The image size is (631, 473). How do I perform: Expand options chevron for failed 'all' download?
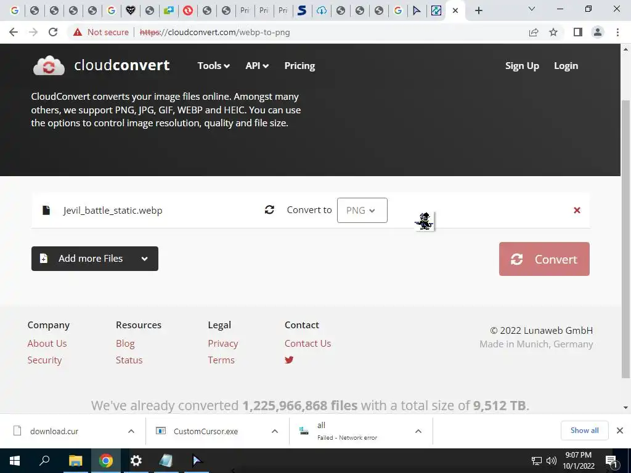click(x=418, y=431)
